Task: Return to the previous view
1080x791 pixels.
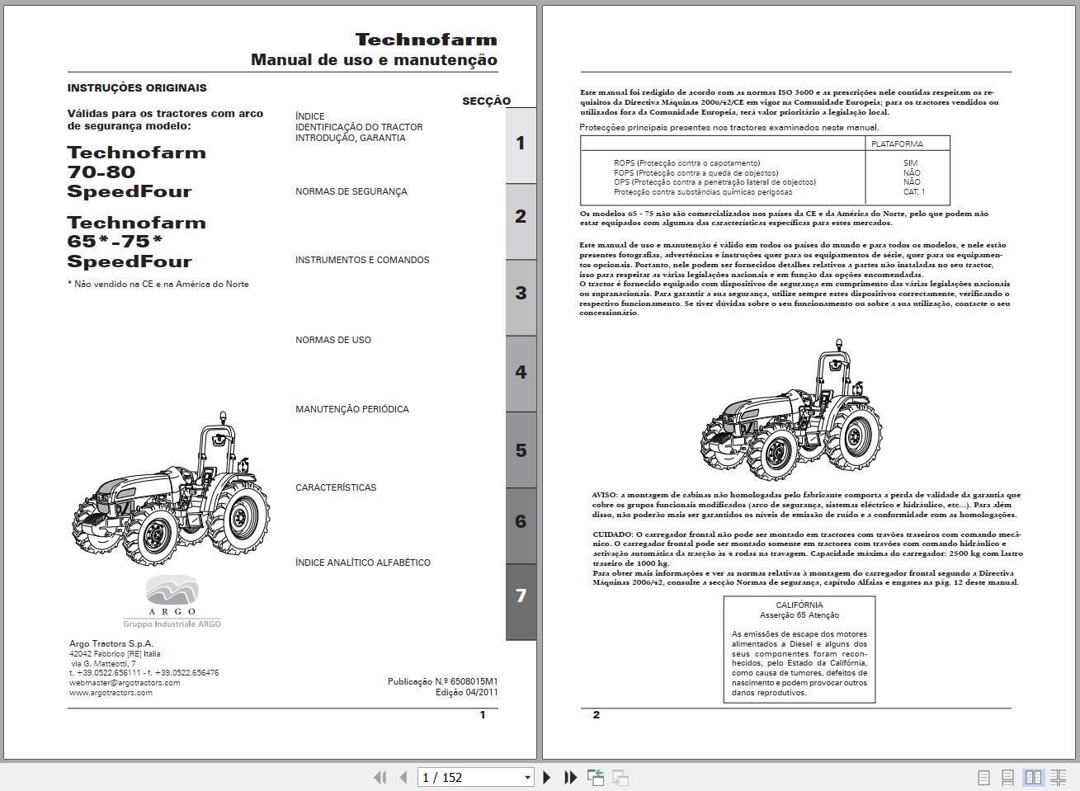Action: pyautogui.click(x=594, y=777)
